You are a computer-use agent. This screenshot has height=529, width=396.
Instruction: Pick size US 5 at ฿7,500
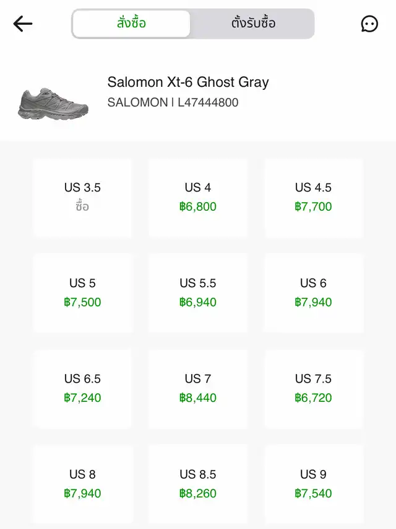tap(82, 293)
